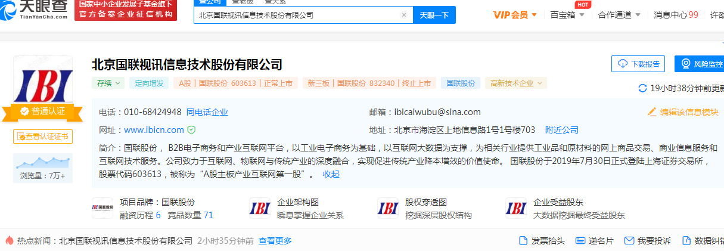The width and height of the screenshot is (724, 251).
Task: Expand the 高新技术企业 tag
Action: click(x=515, y=83)
